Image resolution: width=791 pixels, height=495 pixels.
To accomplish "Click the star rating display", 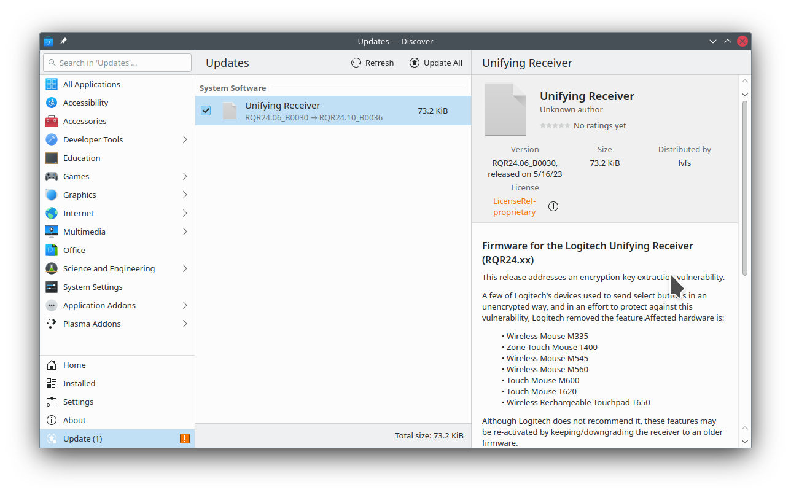I will click(x=555, y=125).
